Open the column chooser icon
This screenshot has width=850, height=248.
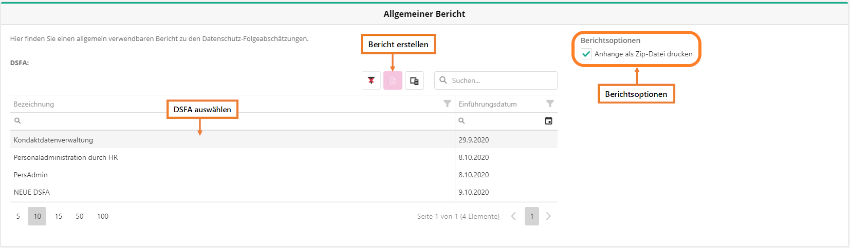click(x=414, y=80)
